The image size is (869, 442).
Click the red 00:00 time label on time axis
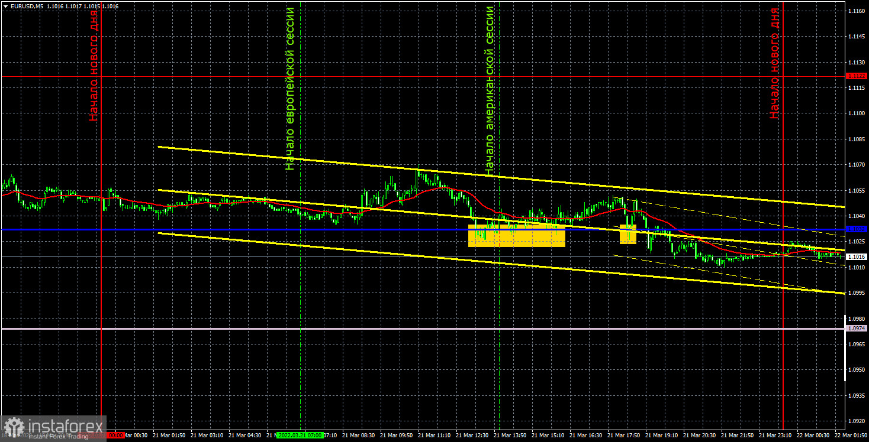coord(115,435)
